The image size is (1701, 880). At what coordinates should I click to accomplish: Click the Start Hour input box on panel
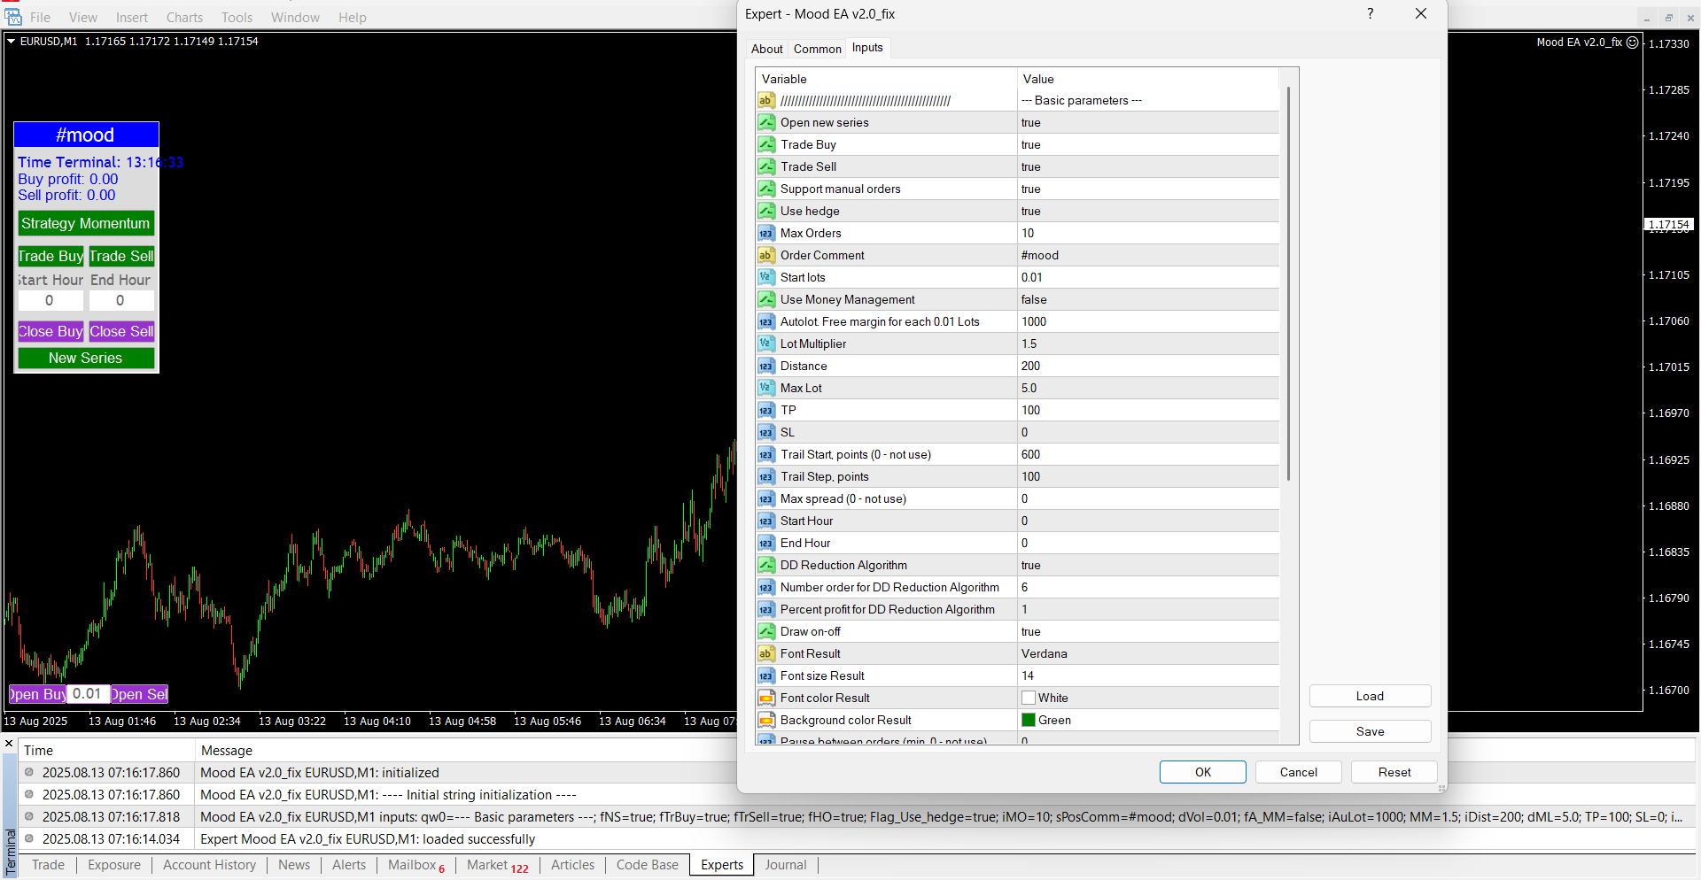coord(50,300)
